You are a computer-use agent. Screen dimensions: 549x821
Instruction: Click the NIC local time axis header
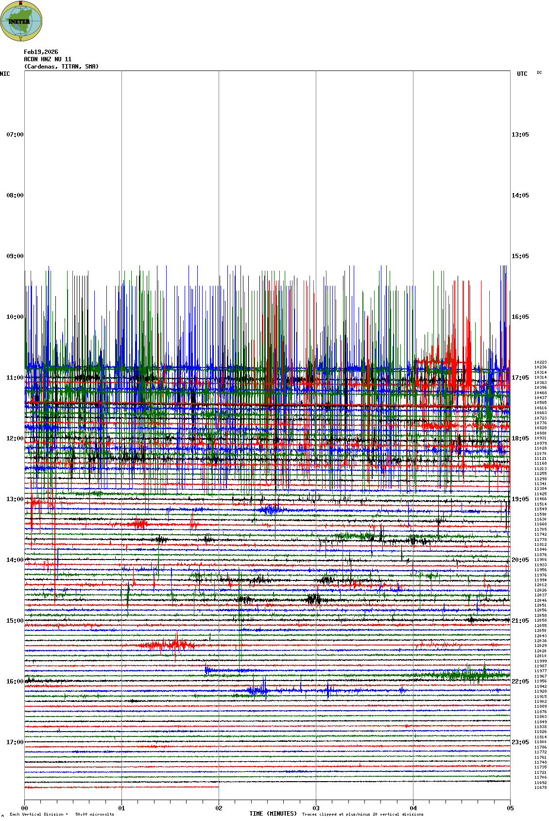click(5, 74)
